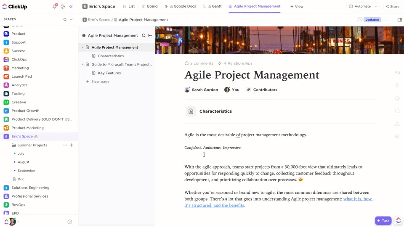Collapse Agile Project Management page tree
Screen dimensions: 404x227
[83, 48]
